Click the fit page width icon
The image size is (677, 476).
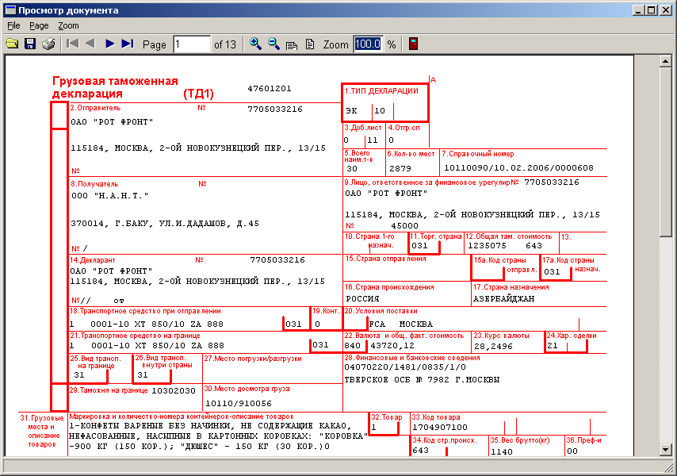(292, 44)
